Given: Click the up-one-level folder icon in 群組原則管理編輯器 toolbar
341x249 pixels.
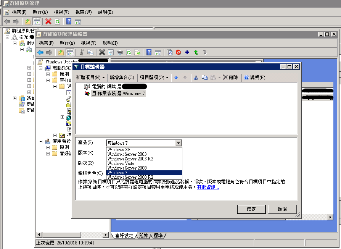Looking at the screenshot, I should pos(61,52).
